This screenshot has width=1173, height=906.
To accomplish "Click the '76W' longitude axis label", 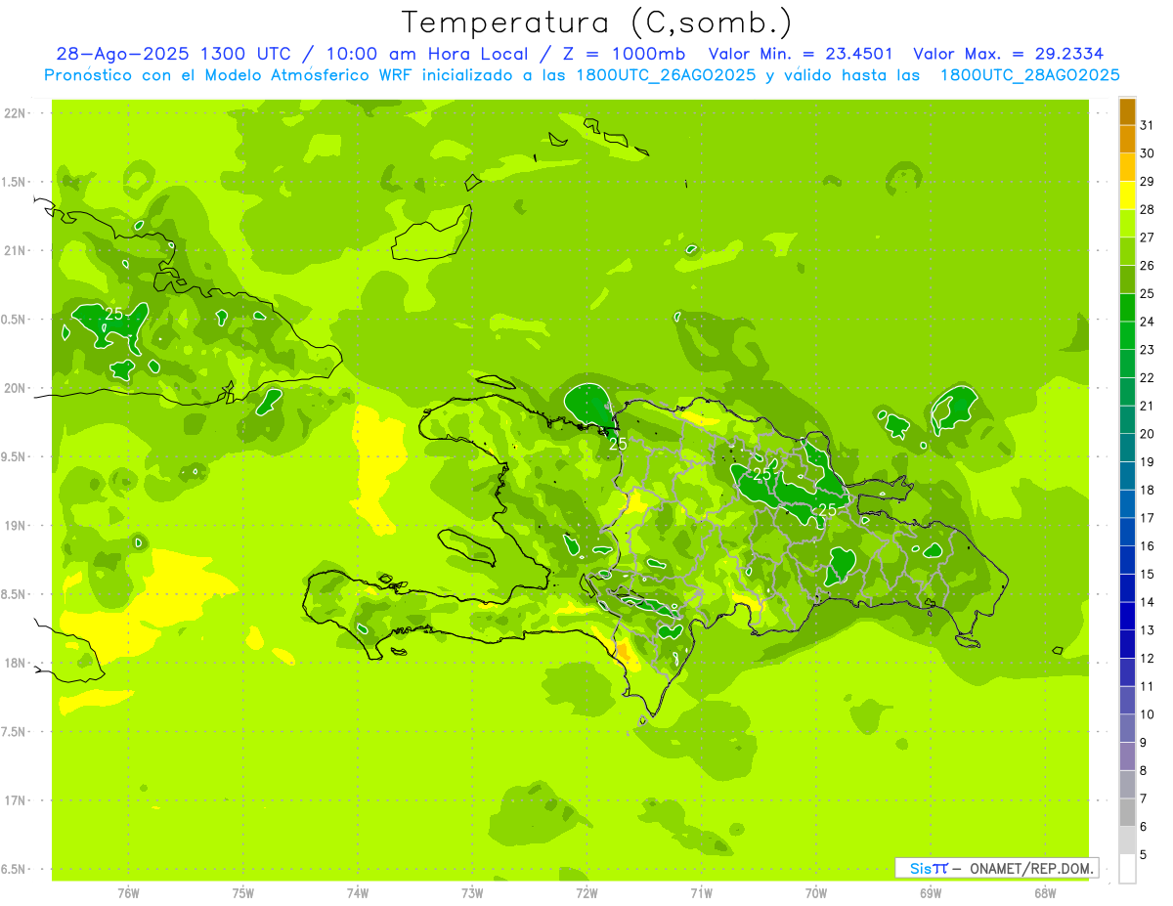I will click(128, 893).
